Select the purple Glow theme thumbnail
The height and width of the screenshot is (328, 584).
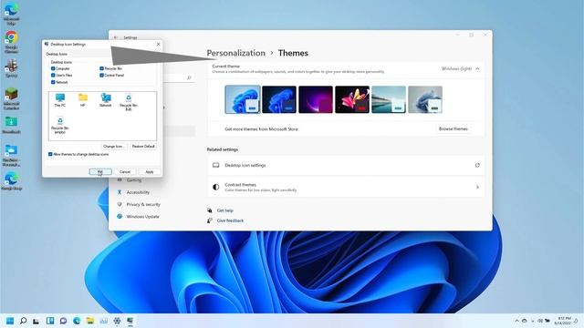(316, 99)
